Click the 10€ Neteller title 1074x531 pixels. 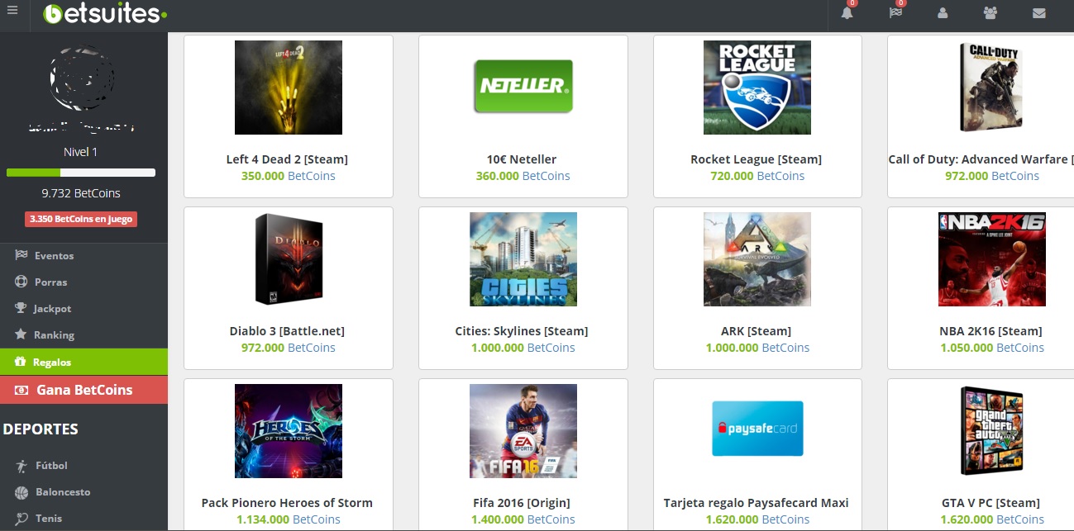pyautogui.click(x=522, y=159)
